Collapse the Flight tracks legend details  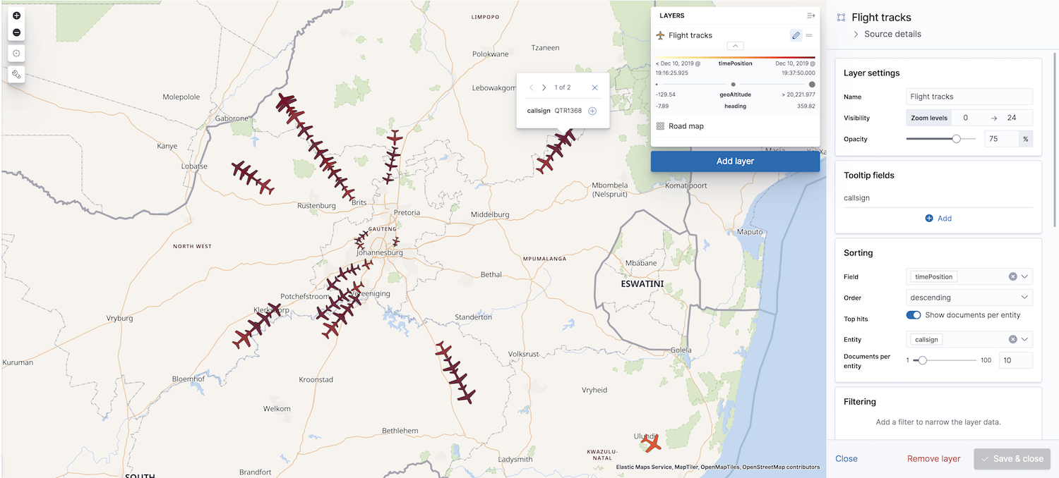point(735,46)
